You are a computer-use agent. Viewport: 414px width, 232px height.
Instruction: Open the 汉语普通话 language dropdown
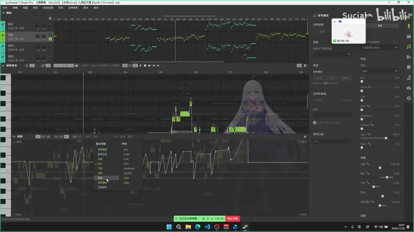click(x=379, y=48)
